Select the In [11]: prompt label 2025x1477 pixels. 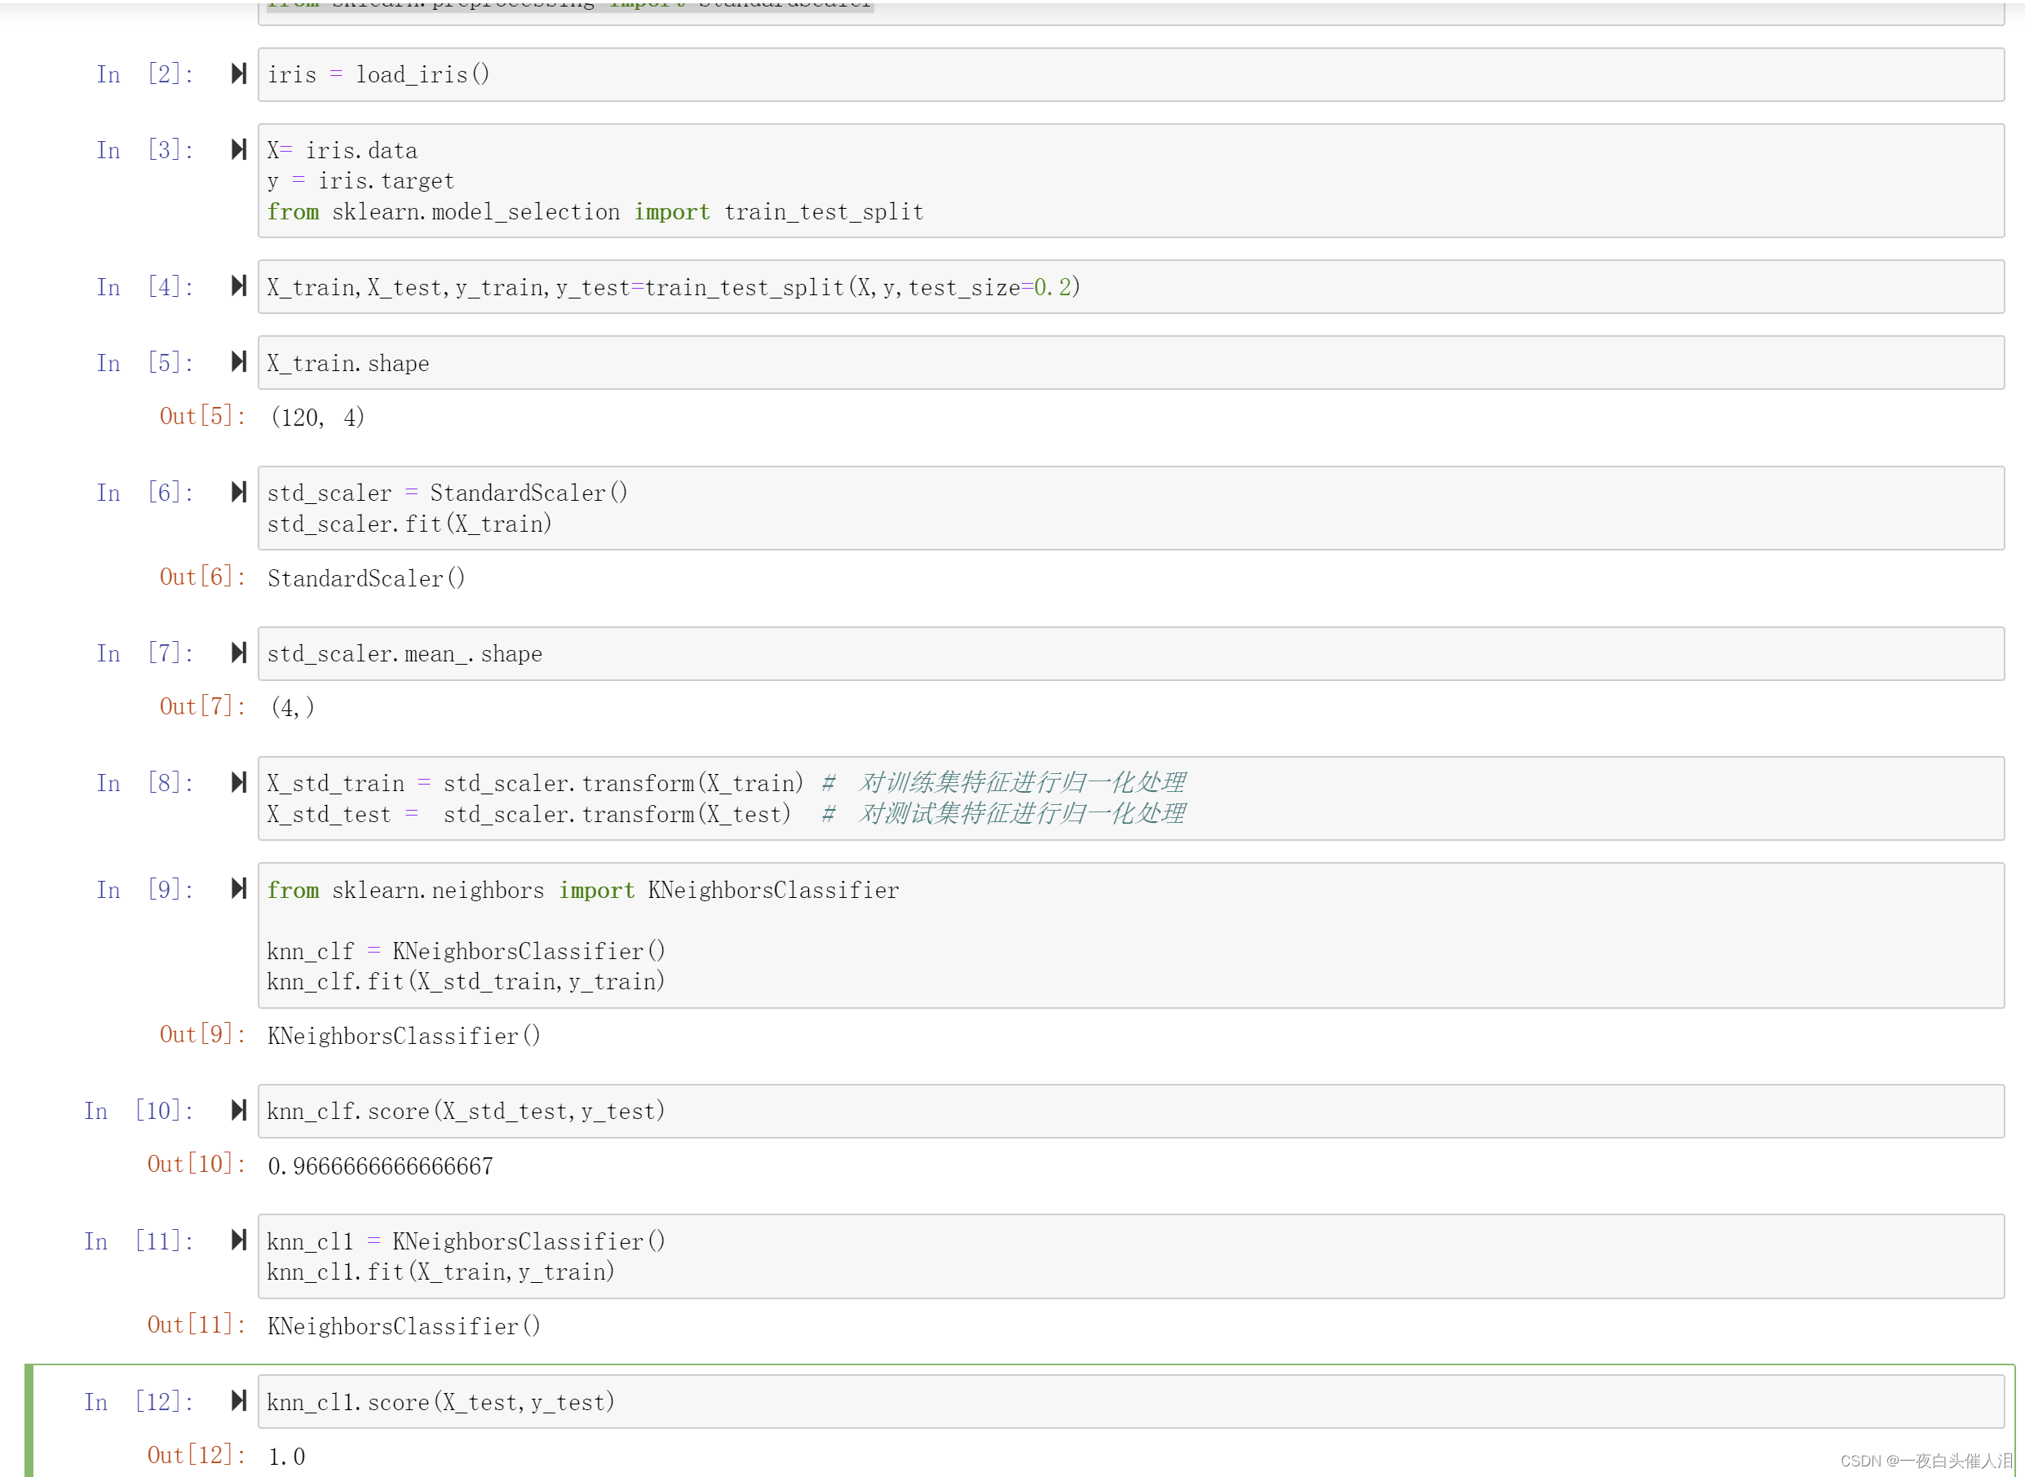click(x=139, y=1241)
